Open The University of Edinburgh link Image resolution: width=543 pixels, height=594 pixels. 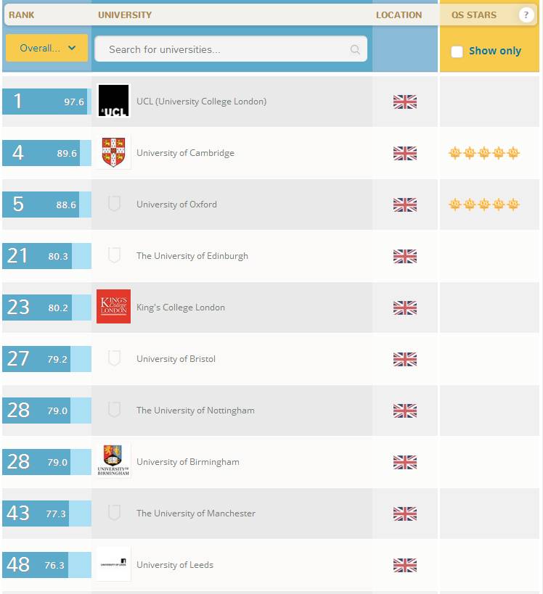[x=192, y=256]
